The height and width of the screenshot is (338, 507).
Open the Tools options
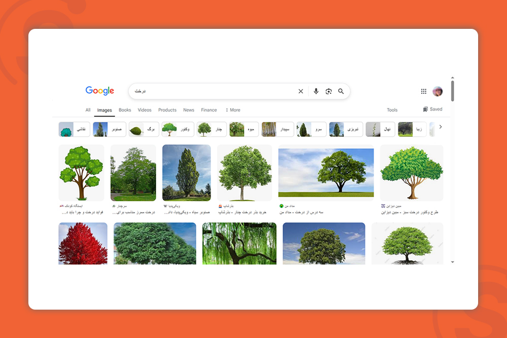(392, 110)
